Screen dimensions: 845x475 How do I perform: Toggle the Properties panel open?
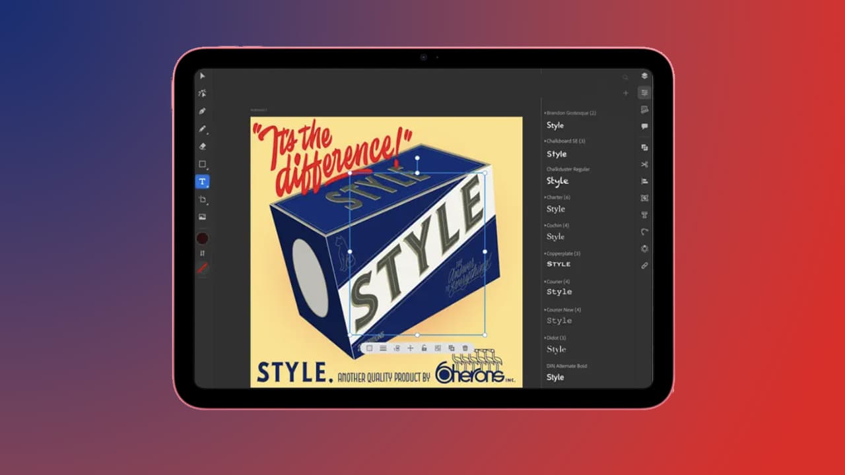click(644, 92)
